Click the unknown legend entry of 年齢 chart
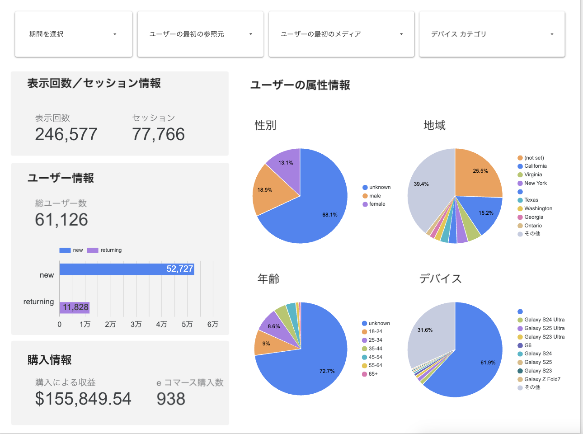 [x=376, y=323]
